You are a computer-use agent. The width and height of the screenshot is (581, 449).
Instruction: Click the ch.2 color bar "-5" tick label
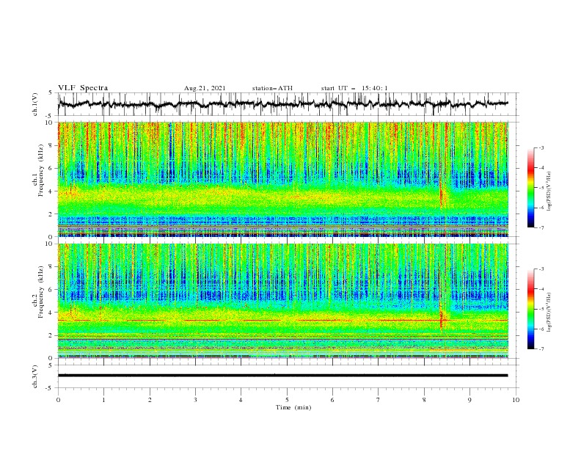tap(541, 309)
